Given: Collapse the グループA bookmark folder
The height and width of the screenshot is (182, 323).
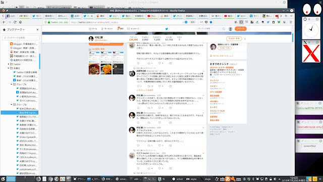Looking at the screenshot, I should [12, 84].
